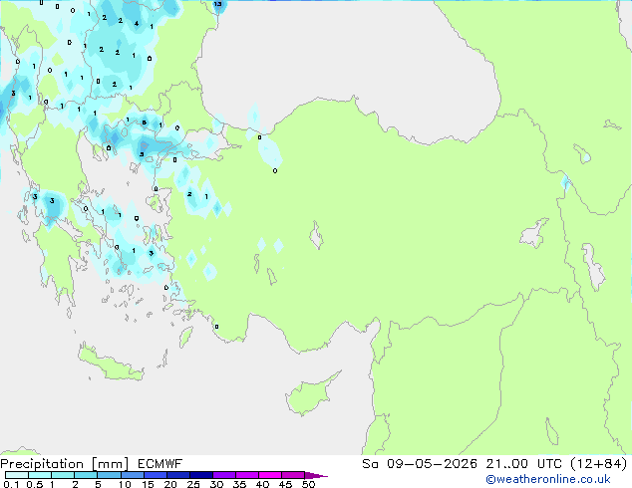Viewport: 632px width, 488px height.
Task: Click the 'ECMWF' model label
Action: coord(160,464)
